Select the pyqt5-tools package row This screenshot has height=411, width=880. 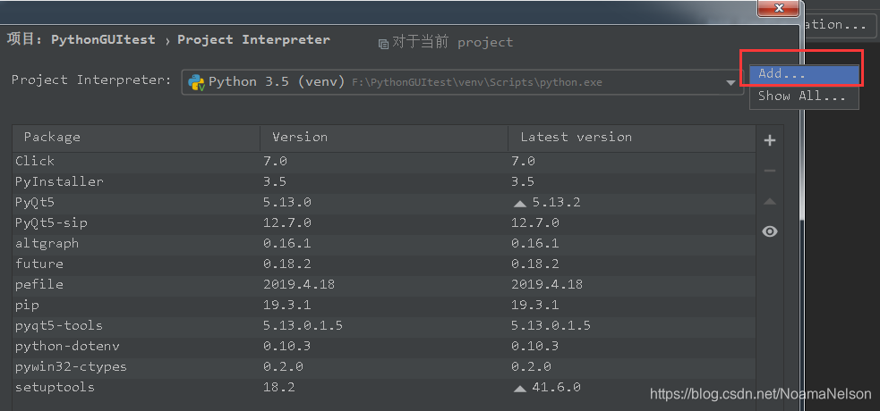(x=59, y=325)
